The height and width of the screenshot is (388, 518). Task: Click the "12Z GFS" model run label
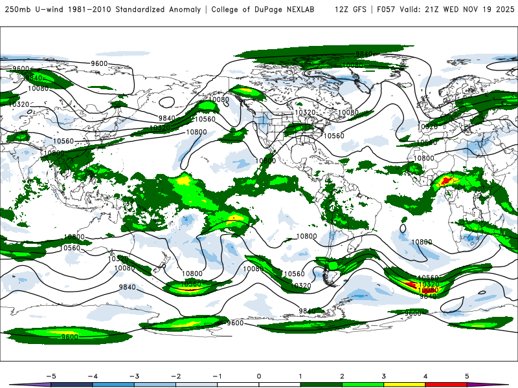coord(350,10)
